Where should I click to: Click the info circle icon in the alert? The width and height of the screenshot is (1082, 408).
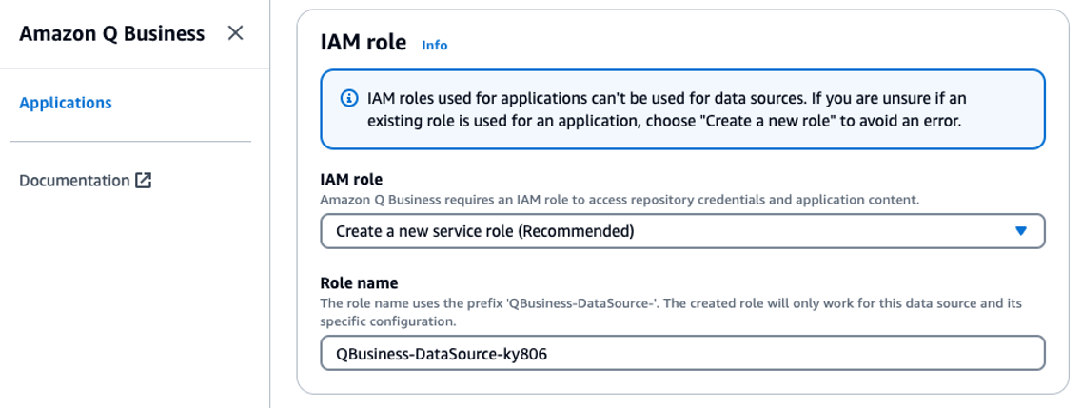point(350,97)
